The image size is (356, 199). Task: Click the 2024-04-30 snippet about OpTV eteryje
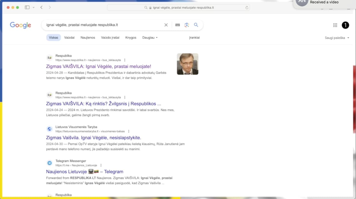tap(115, 147)
